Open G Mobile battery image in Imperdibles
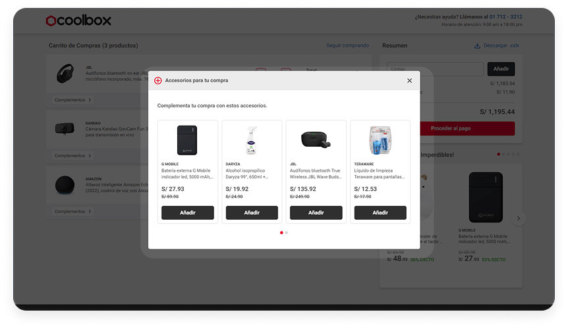Viewport: 568px width, 329px height. (486, 197)
